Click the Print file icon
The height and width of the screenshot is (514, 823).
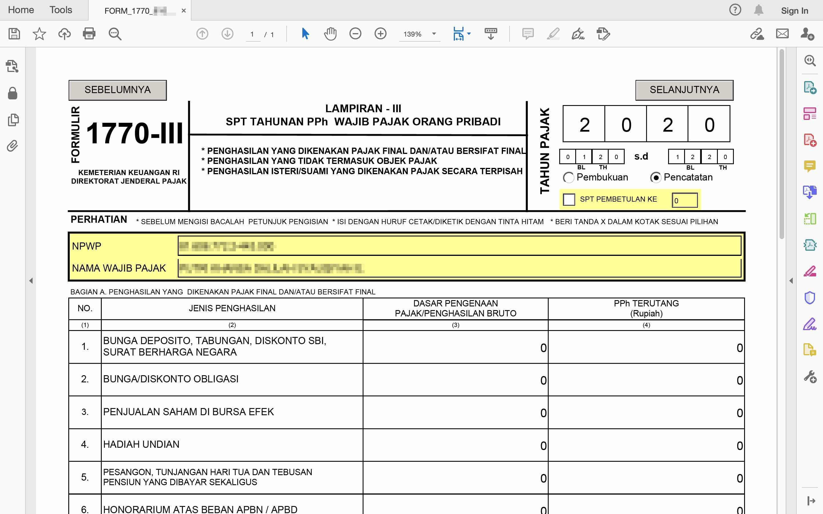click(x=89, y=34)
